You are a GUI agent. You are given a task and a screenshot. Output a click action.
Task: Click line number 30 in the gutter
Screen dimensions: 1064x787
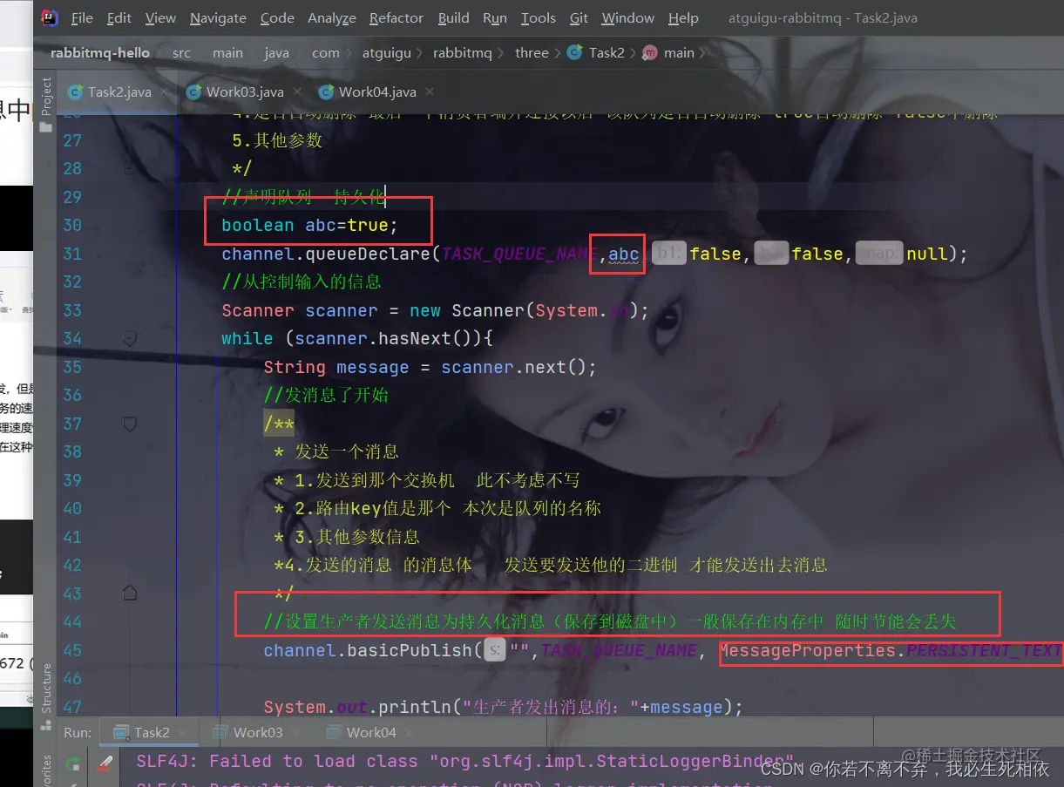pyautogui.click(x=72, y=225)
